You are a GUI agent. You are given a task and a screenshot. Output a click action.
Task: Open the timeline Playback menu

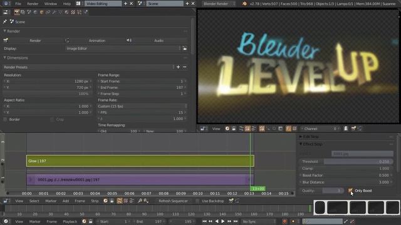tap(70, 222)
